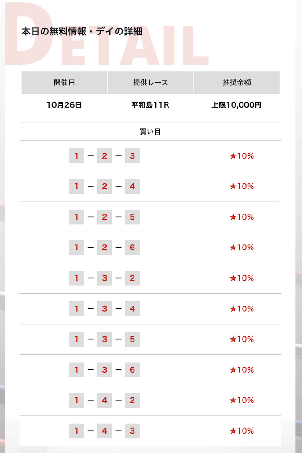Click the ★10% next to the 1-3-2 bet
The image size is (302, 453).
point(242,278)
